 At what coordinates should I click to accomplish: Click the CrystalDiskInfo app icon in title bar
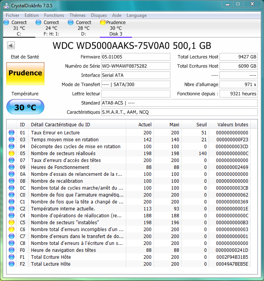[6, 5]
